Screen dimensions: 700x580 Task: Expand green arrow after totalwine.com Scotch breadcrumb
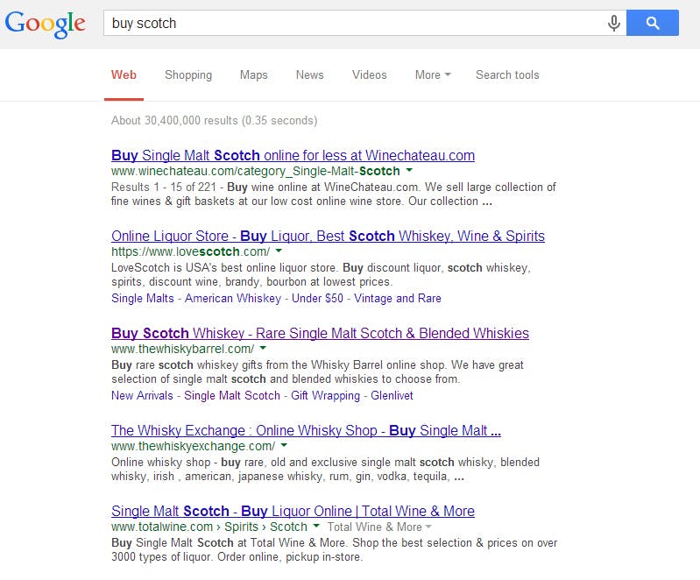(316, 526)
